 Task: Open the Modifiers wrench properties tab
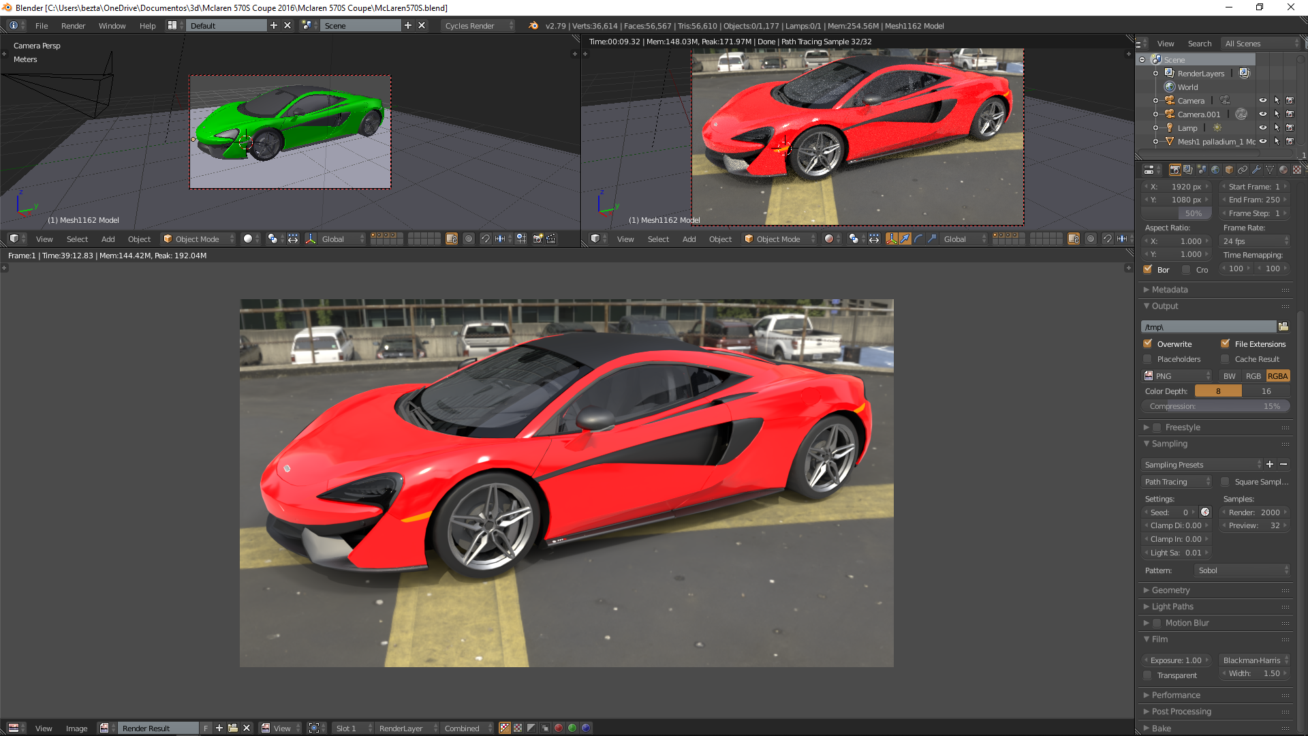[1256, 170]
